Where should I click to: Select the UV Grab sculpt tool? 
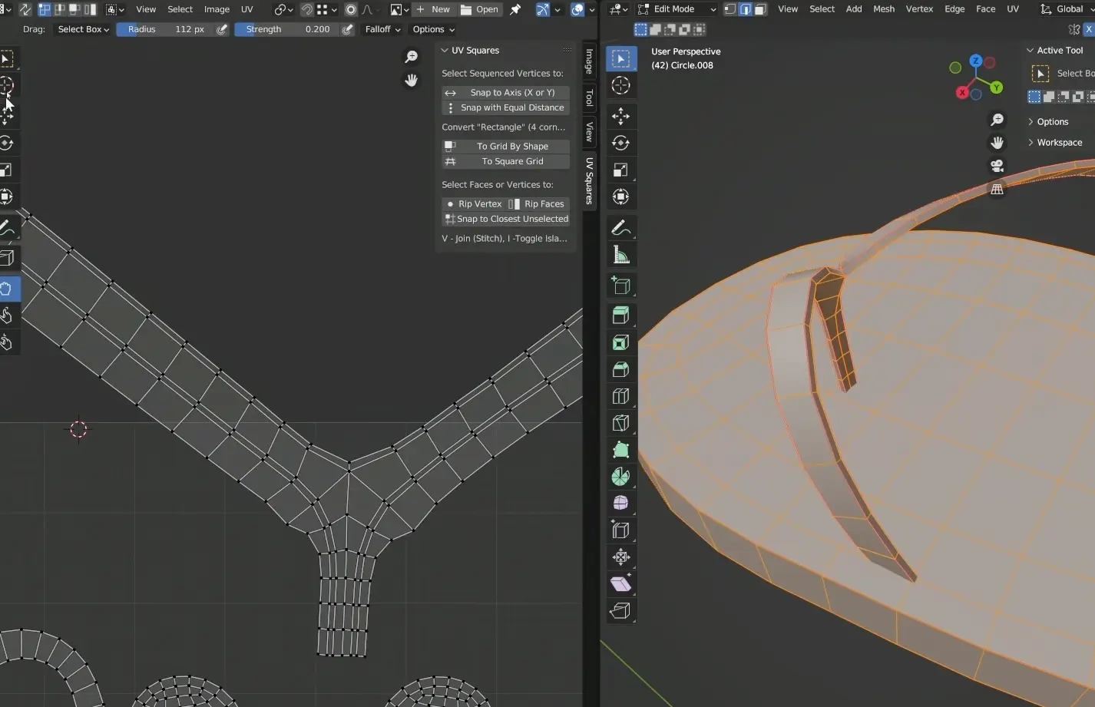point(7,289)
